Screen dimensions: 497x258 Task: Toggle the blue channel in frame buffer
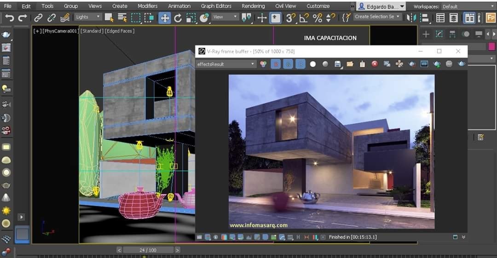301,64
